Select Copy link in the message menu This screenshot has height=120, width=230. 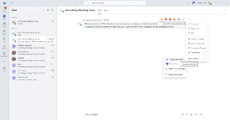click(x=197, y=29)
